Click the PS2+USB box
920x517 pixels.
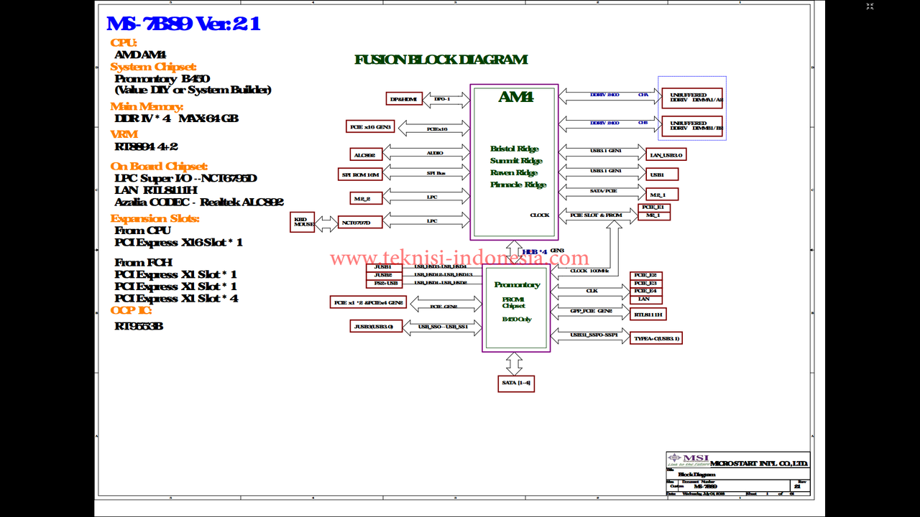(x=383, y=283)
